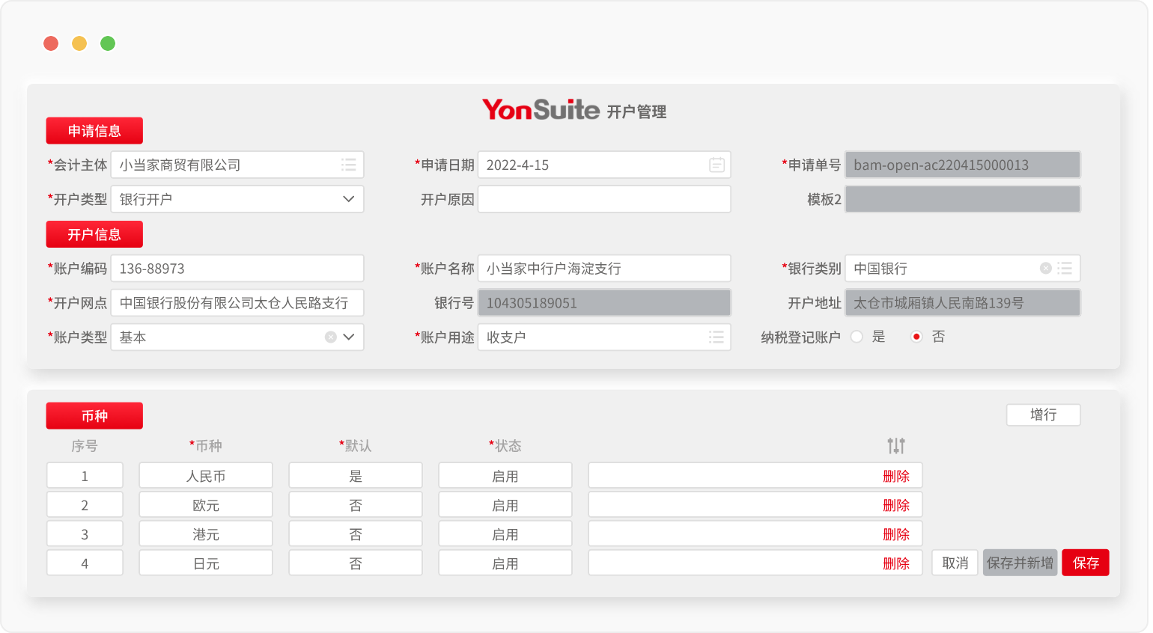This screenshot has width=1153, height=633.
Task: Click 增行 to add a currency row
Action: [x=1043, y=415]
